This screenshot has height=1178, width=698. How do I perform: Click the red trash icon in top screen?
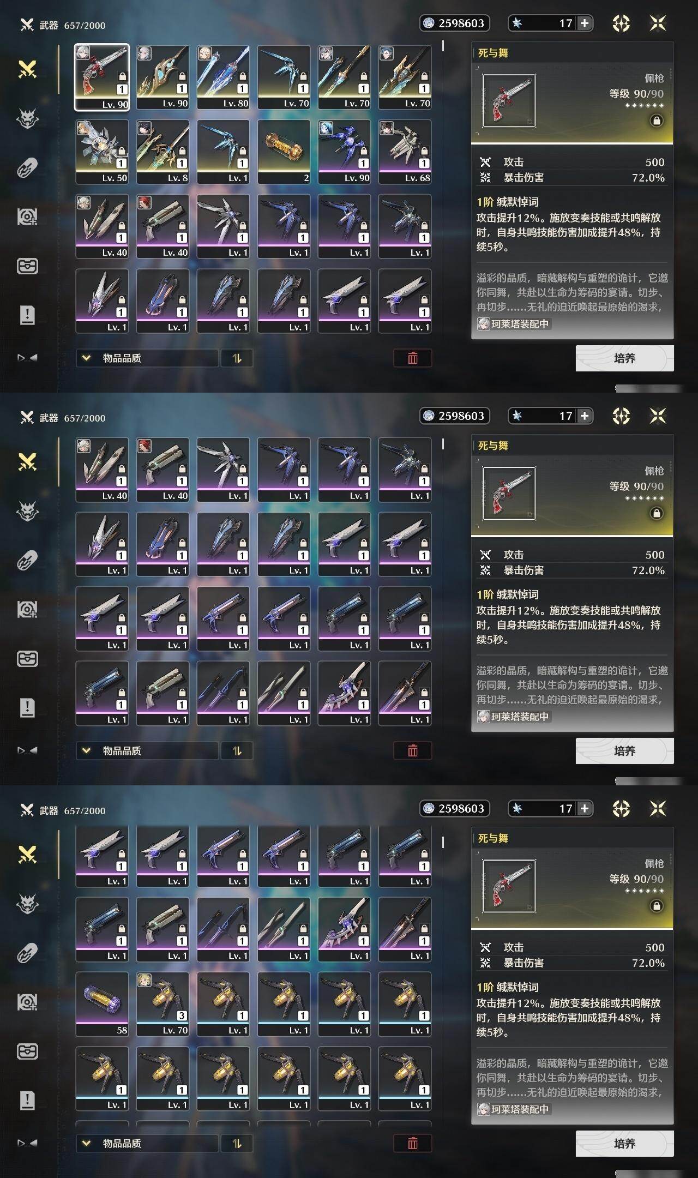(413, 358)
